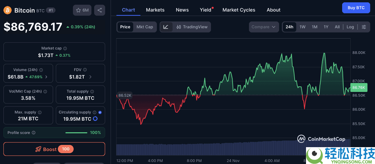Screen dimensions: 375x164
Task: Switch chart to TradingView mode
Action: pos(192,27)
